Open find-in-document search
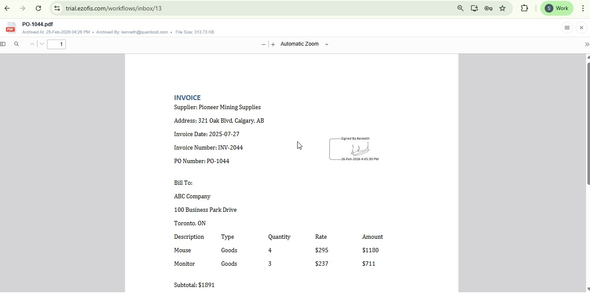Screen dimensions: 590x294 tap(17, 44)
